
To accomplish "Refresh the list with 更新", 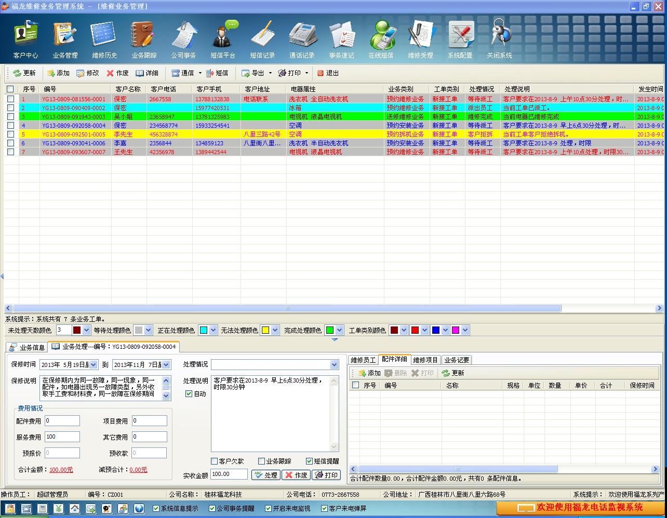I will (24, 73).
